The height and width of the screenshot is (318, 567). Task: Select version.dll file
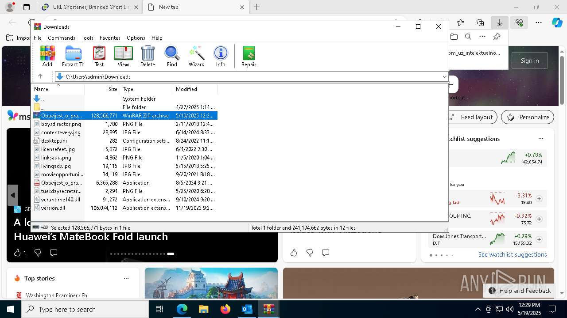(125, 208)
